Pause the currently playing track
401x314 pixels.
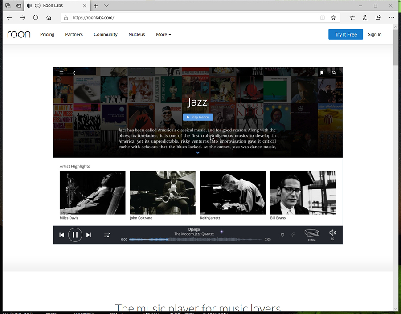pyautogui.click(x=75, y=235)
